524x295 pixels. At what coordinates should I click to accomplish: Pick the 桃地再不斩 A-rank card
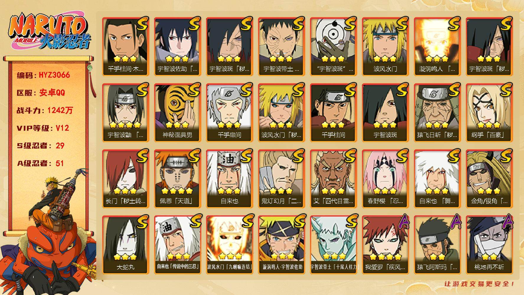[x=489, y=245]
